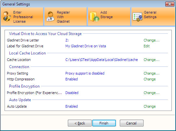176x131 pixels.
Task: Close the General Settings window
Action: coord(170,4)
